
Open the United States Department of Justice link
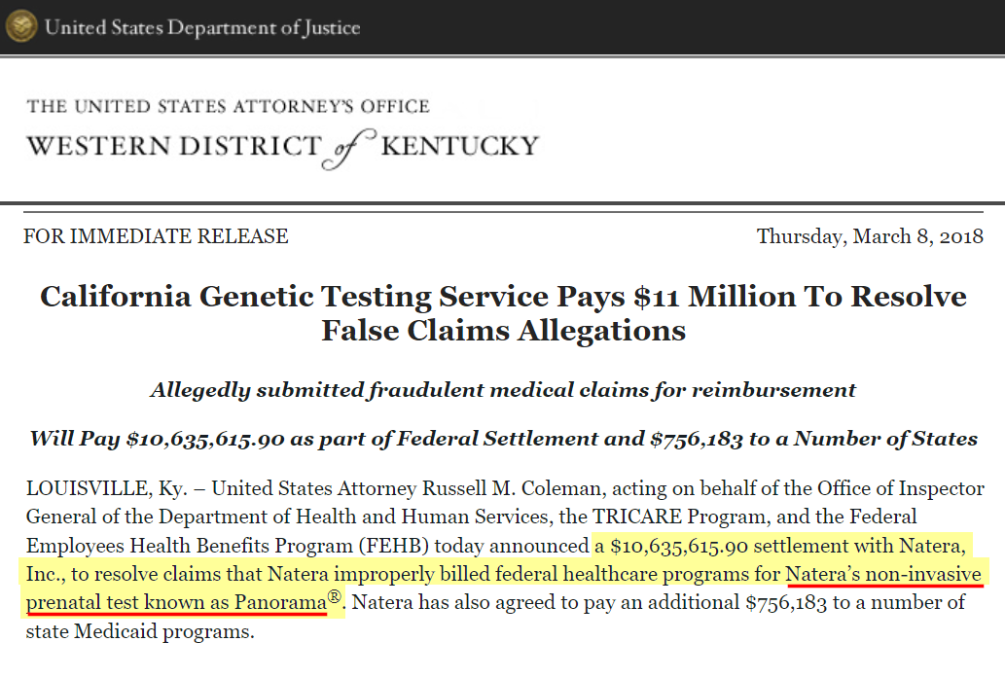tap(202, 27)
